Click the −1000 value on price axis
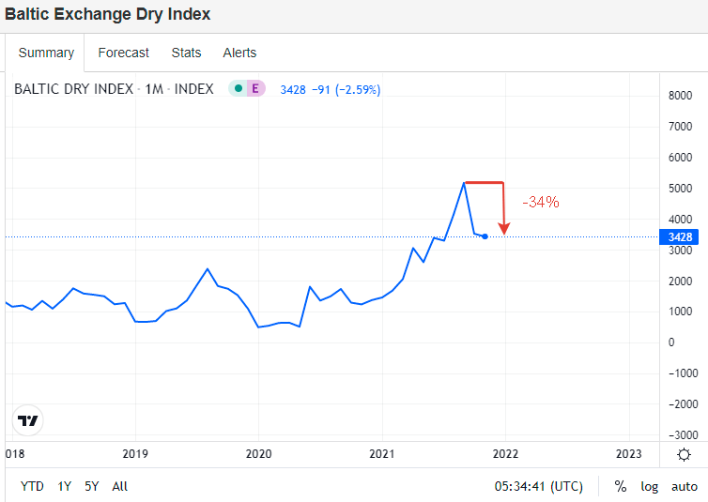This screenshot has height=502, width=708. (684, 373)
